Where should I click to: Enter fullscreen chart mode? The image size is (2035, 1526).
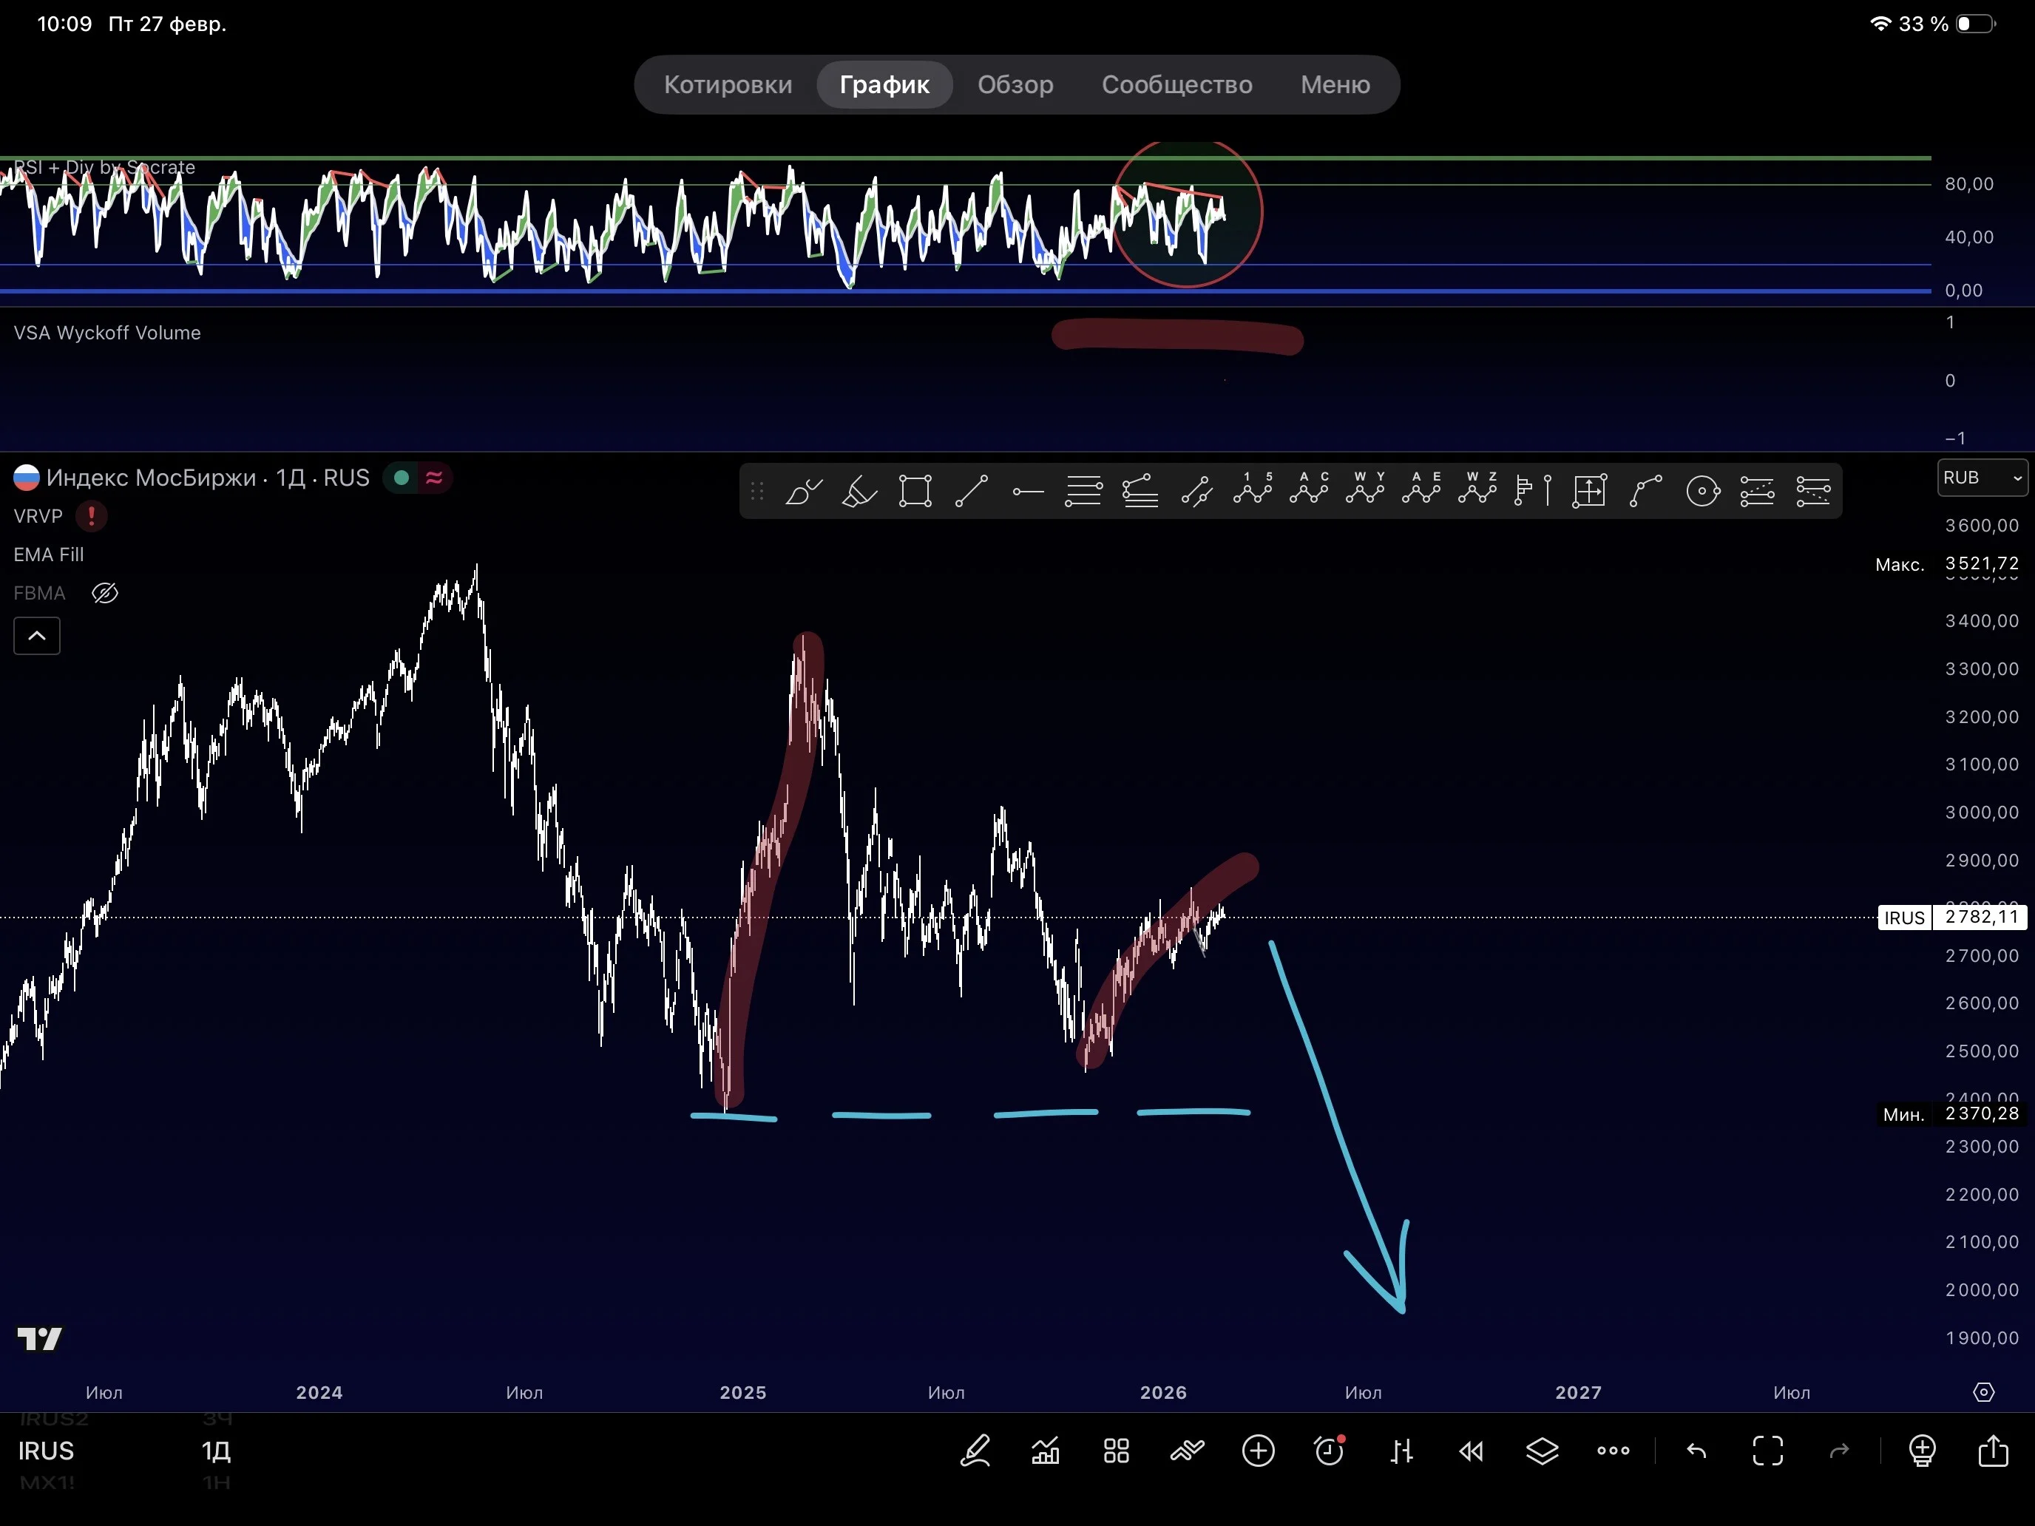click(1767, 1451)
